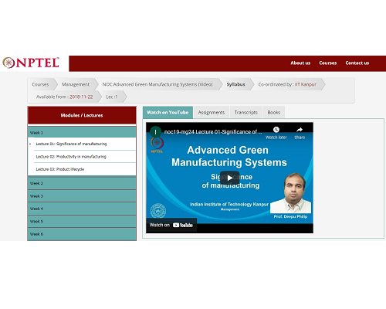Click the Share arrow icon
This screenshot has height=309, width=386.
click(300, 130)
